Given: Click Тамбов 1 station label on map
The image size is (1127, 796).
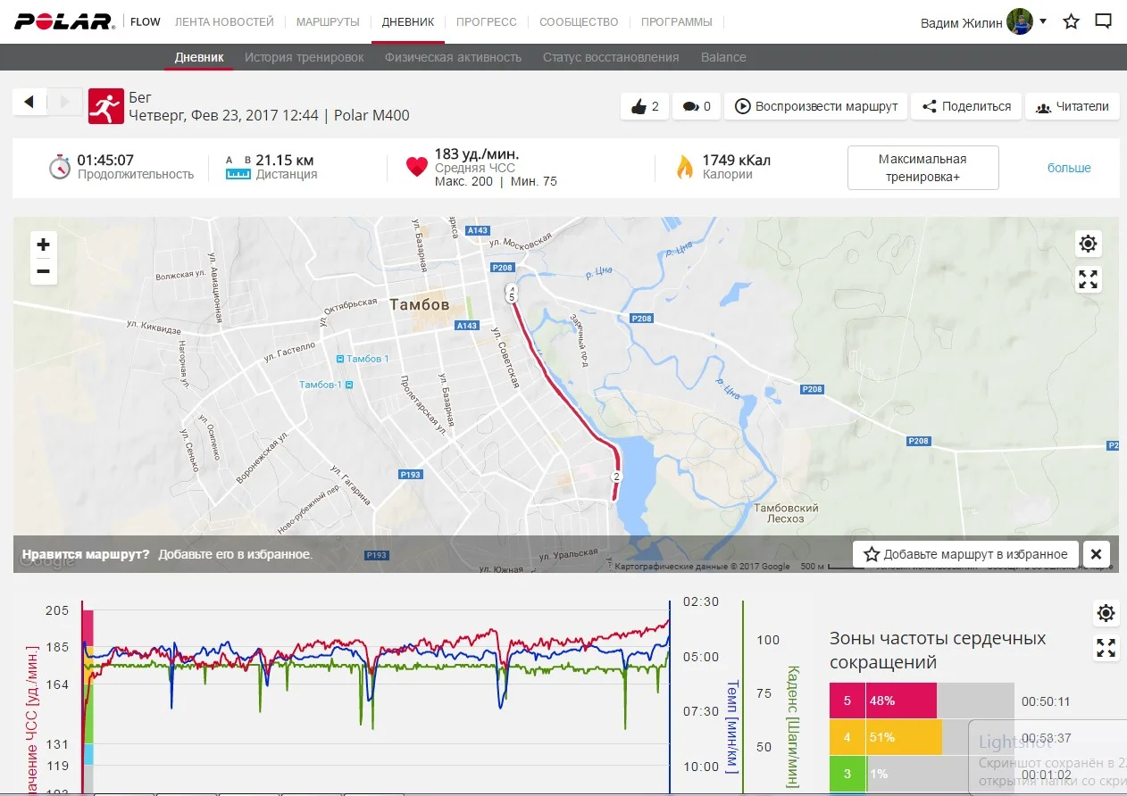Looking at the screenshot, I should tap(363, 359).
